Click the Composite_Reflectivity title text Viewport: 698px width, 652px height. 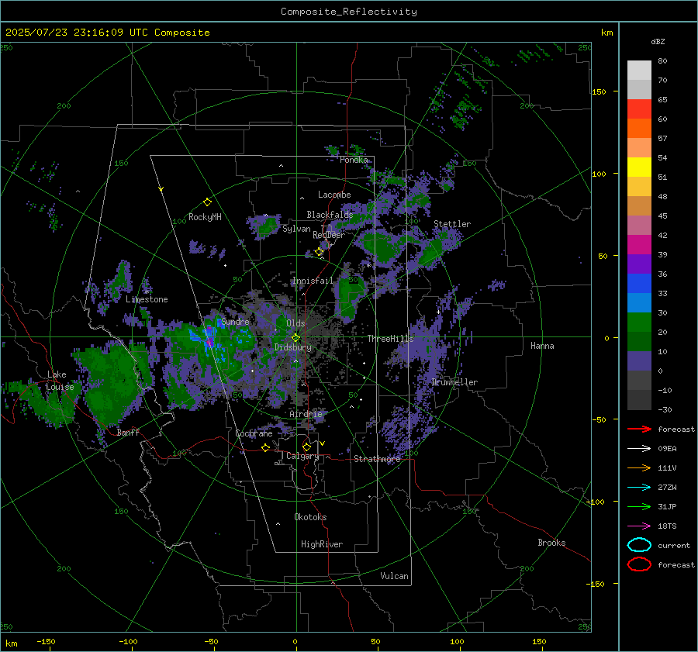349,12
